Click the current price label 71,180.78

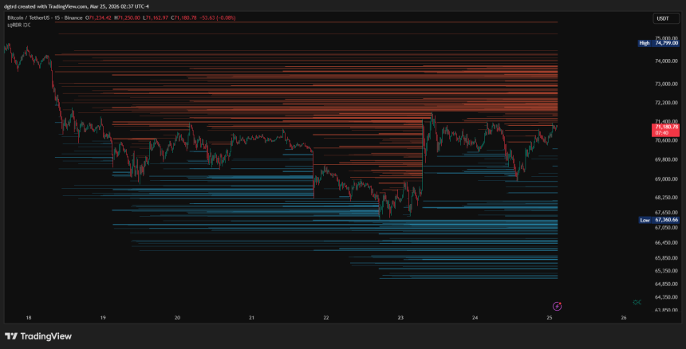[667, 129]
